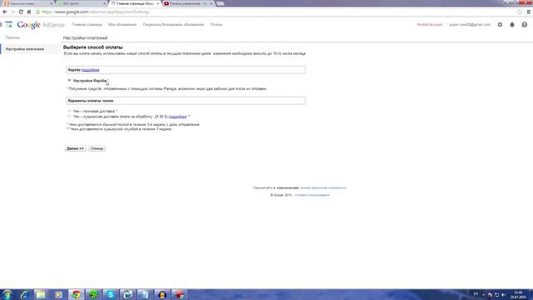
Task: Click the taskbar clock and date
Action: coord(518,294)
